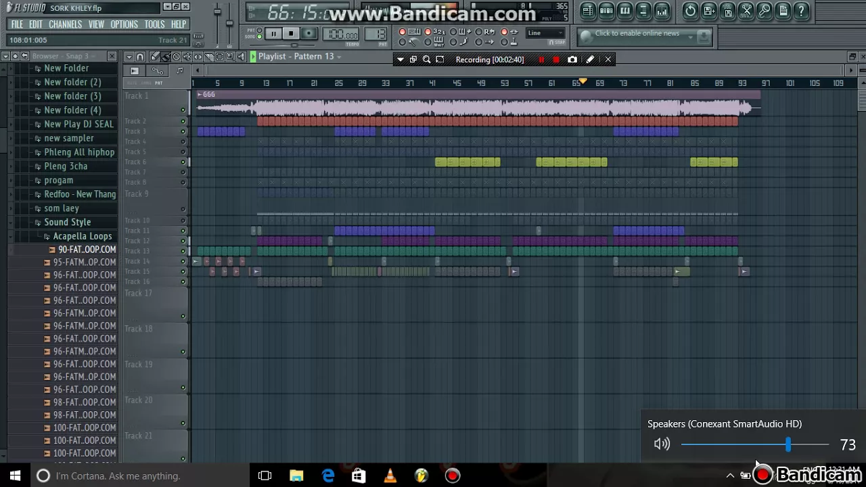Open File Explorer from taskbar
Image resolution: width=866 pixels, height=487 pixels.
[x=296, y=476]
